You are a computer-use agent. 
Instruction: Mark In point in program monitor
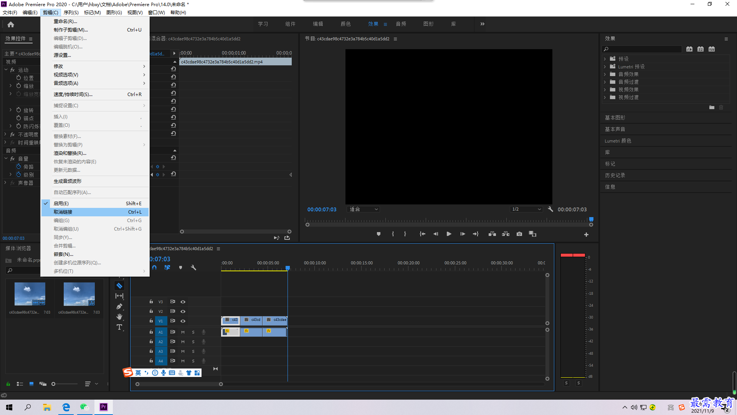point(393,234)
